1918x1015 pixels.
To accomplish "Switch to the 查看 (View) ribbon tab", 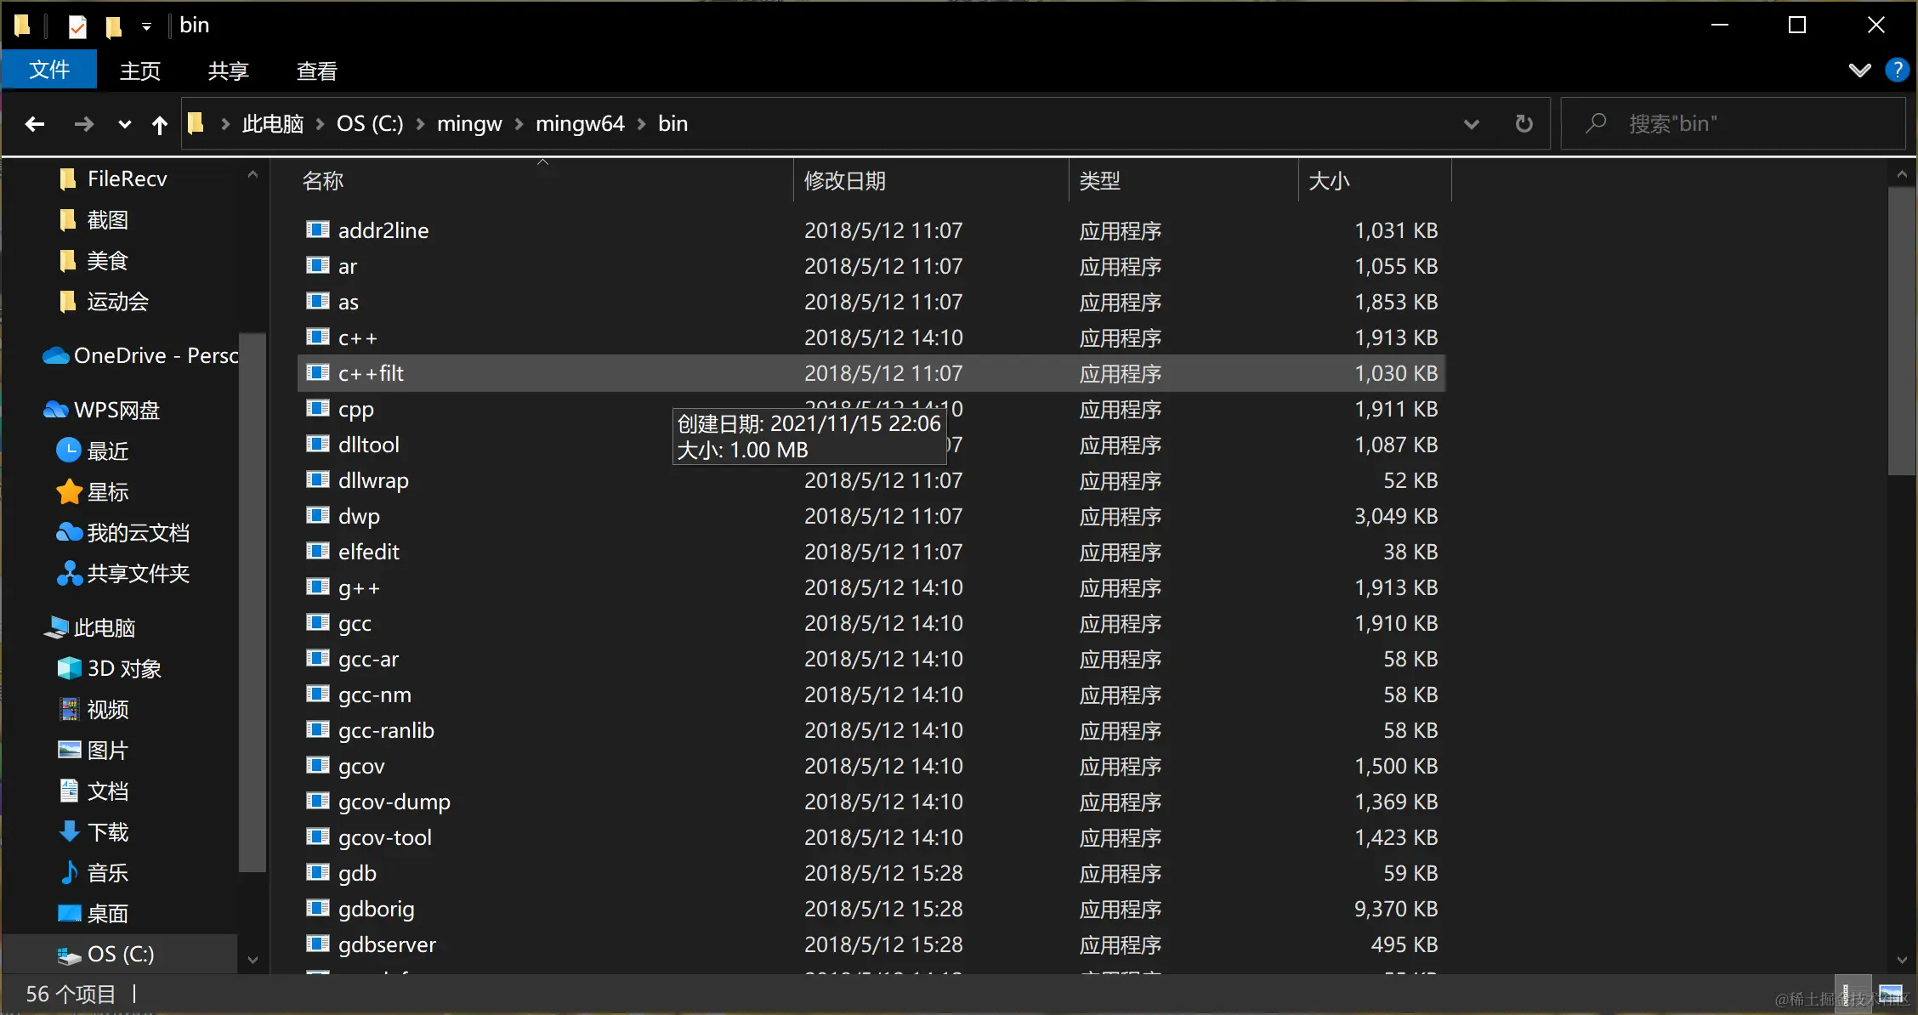I will coord(316,71).
